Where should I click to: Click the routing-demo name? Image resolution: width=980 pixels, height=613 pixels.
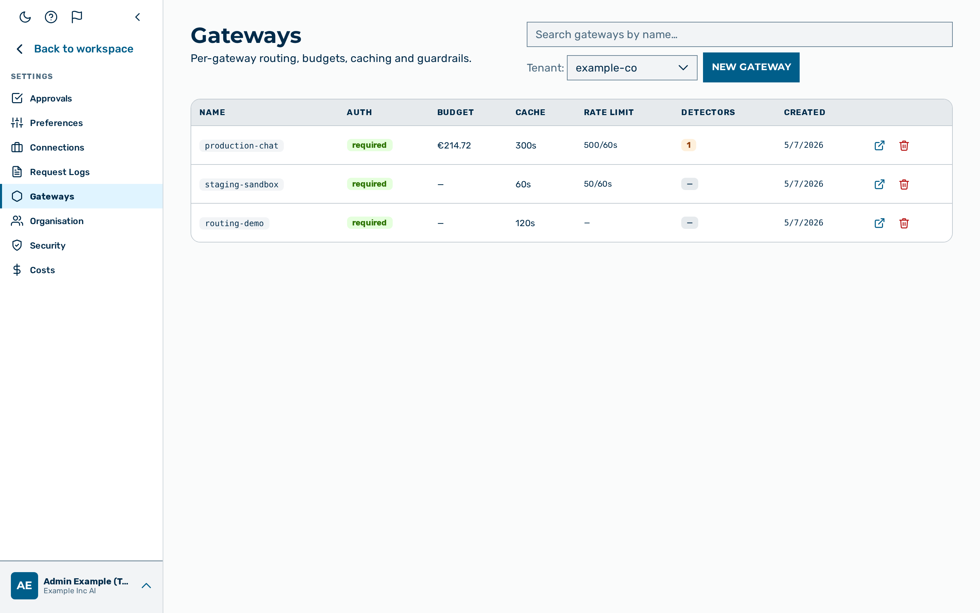[234, 223]
